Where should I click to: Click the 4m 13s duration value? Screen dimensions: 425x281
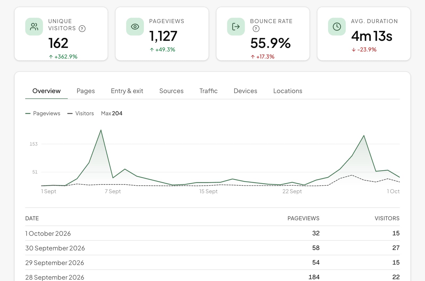coord(372,36)
